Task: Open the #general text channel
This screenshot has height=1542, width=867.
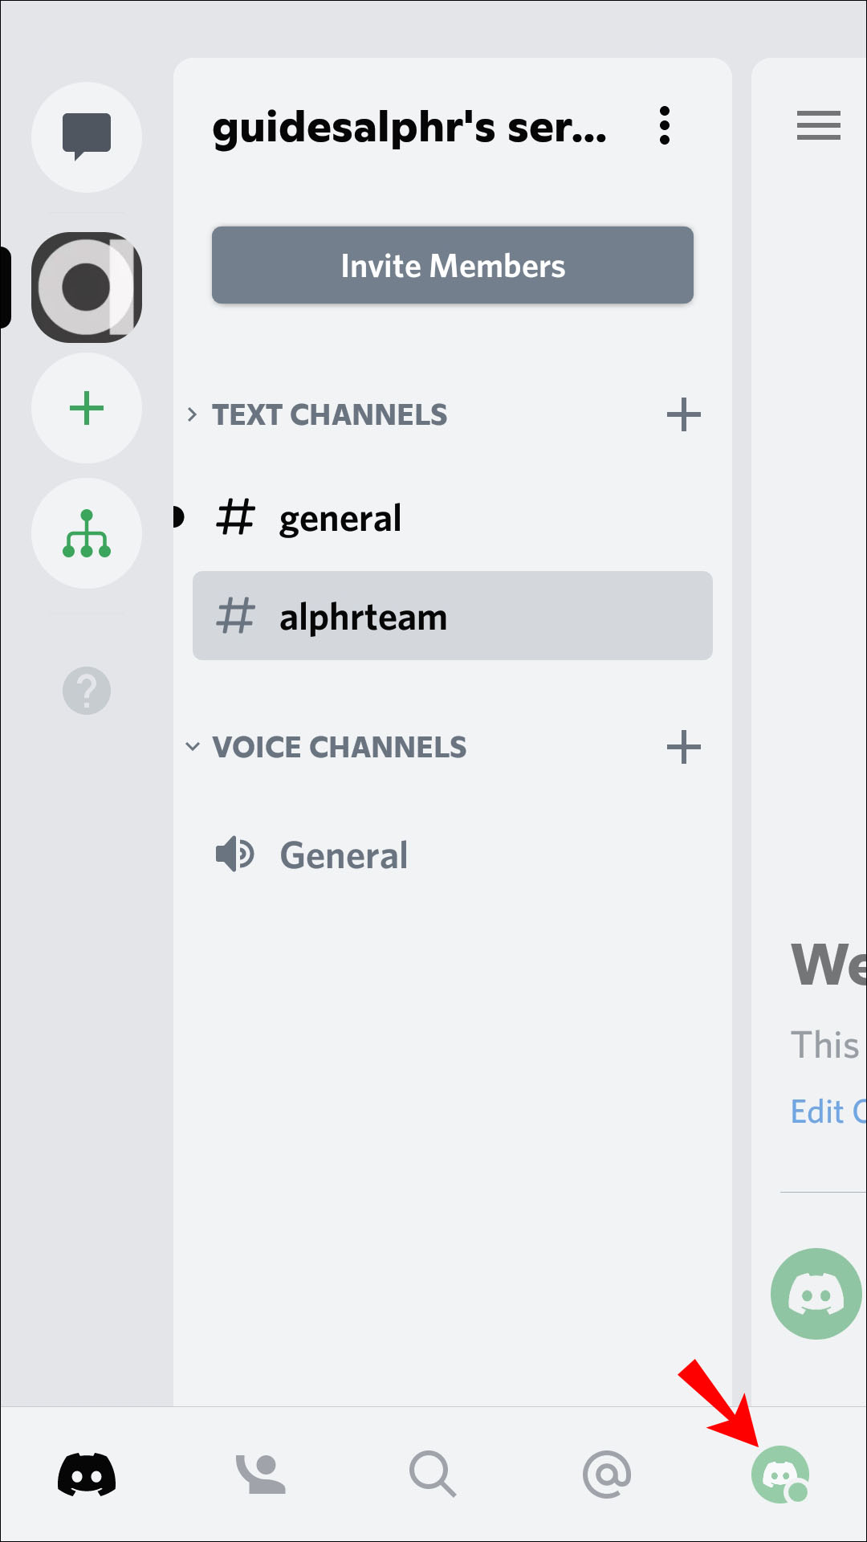Action: tap(340, 519)
